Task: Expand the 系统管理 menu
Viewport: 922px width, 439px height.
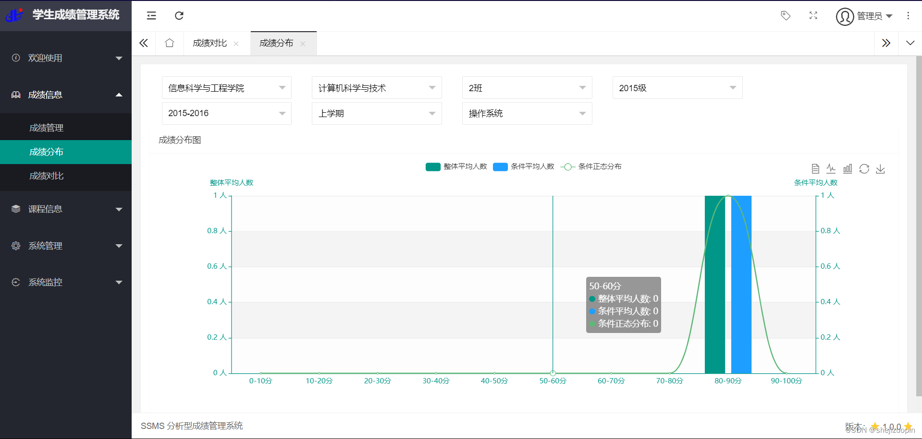Action: point(66,246)
